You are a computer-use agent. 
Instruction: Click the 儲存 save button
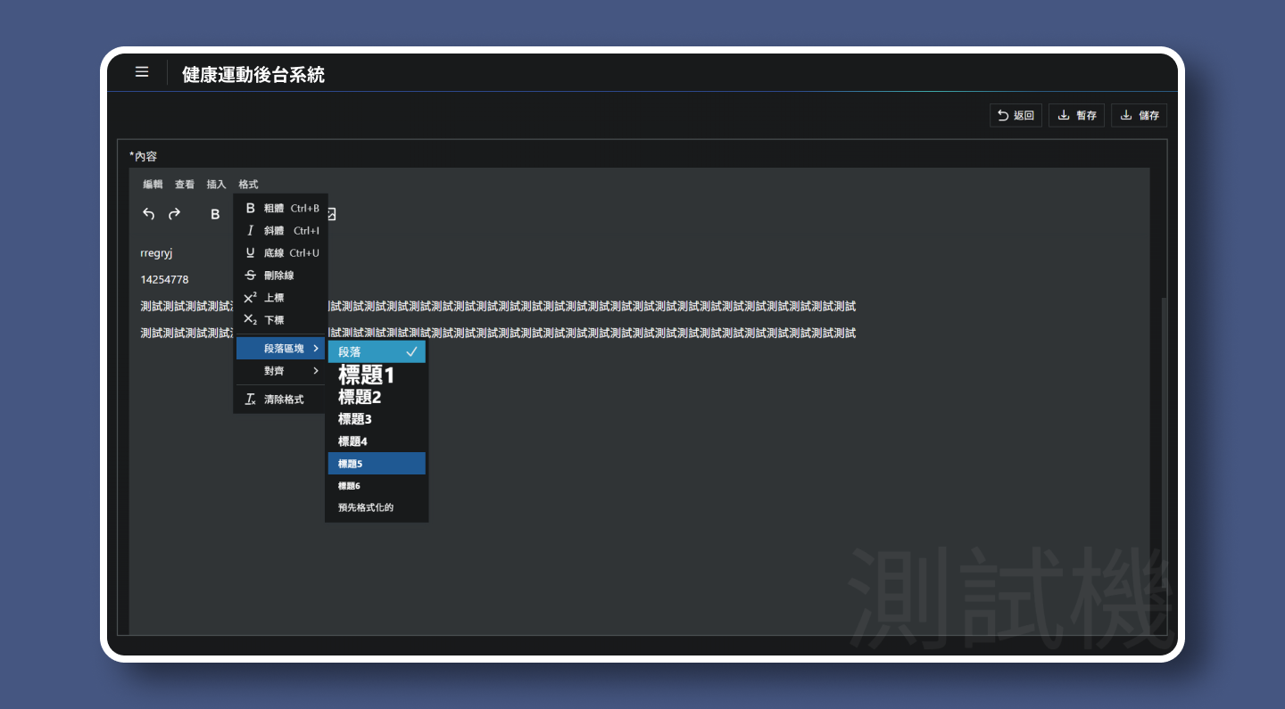[1139, 115]
